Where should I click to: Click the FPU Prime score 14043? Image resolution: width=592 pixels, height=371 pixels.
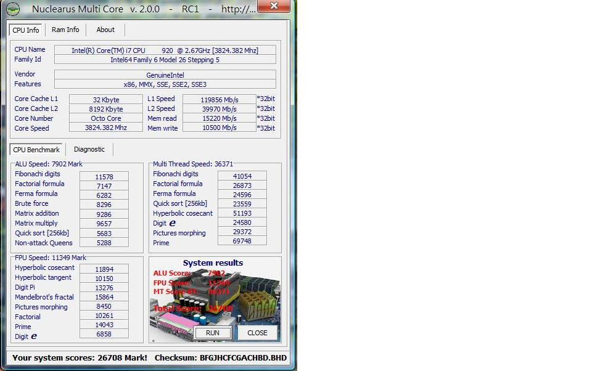tap(104, 325)
